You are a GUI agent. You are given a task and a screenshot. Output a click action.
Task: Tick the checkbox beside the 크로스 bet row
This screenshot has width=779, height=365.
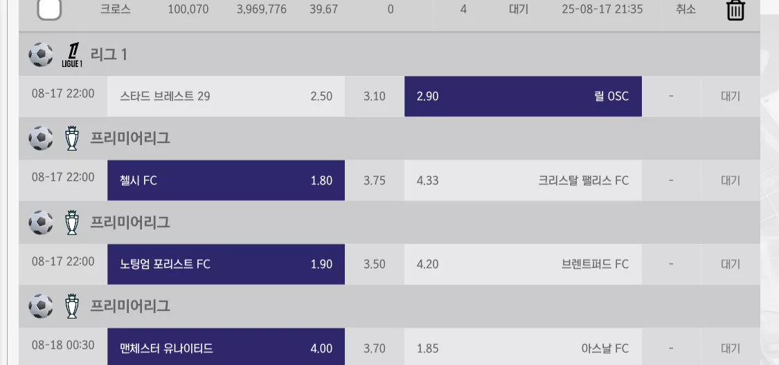click(x=49, y=9)
